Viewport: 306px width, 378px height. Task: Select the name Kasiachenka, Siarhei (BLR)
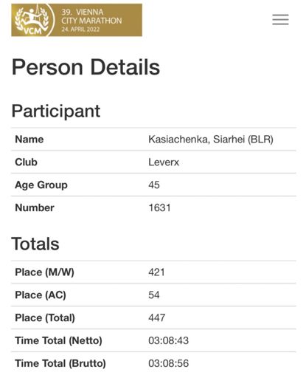pos(211,140)
